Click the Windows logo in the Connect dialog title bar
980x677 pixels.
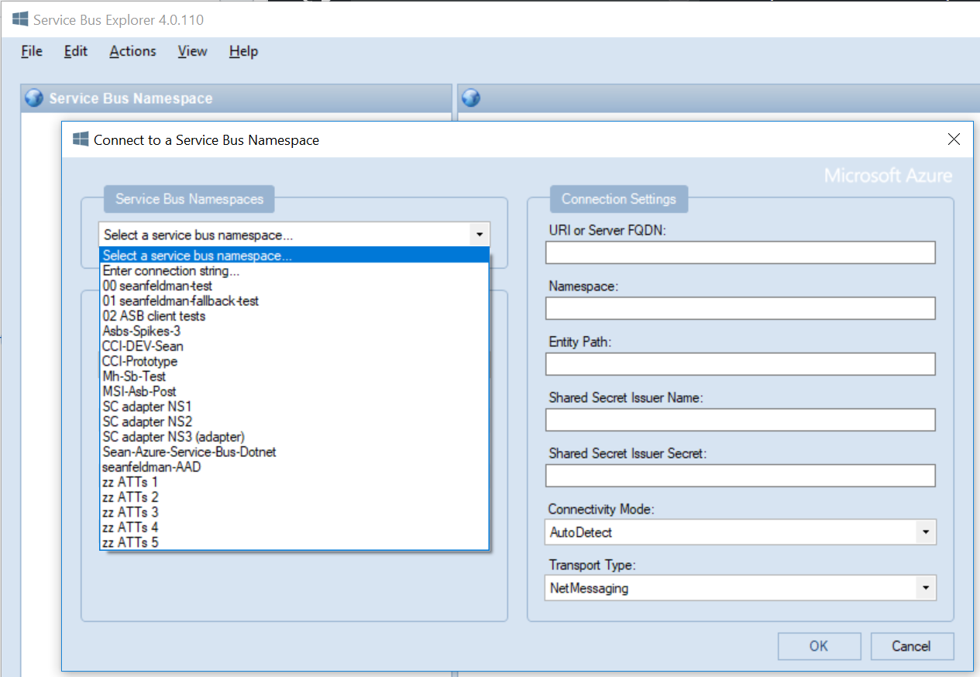tap(80, 139)
